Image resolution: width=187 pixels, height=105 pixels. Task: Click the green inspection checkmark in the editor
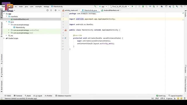(183, 13)
